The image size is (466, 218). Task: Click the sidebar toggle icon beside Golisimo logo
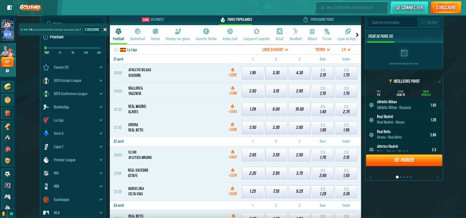10,7
